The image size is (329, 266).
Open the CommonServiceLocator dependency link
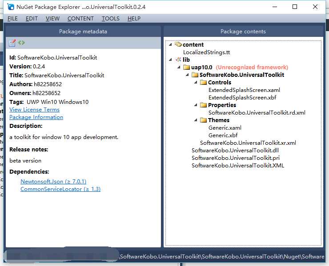click(60, 189)
